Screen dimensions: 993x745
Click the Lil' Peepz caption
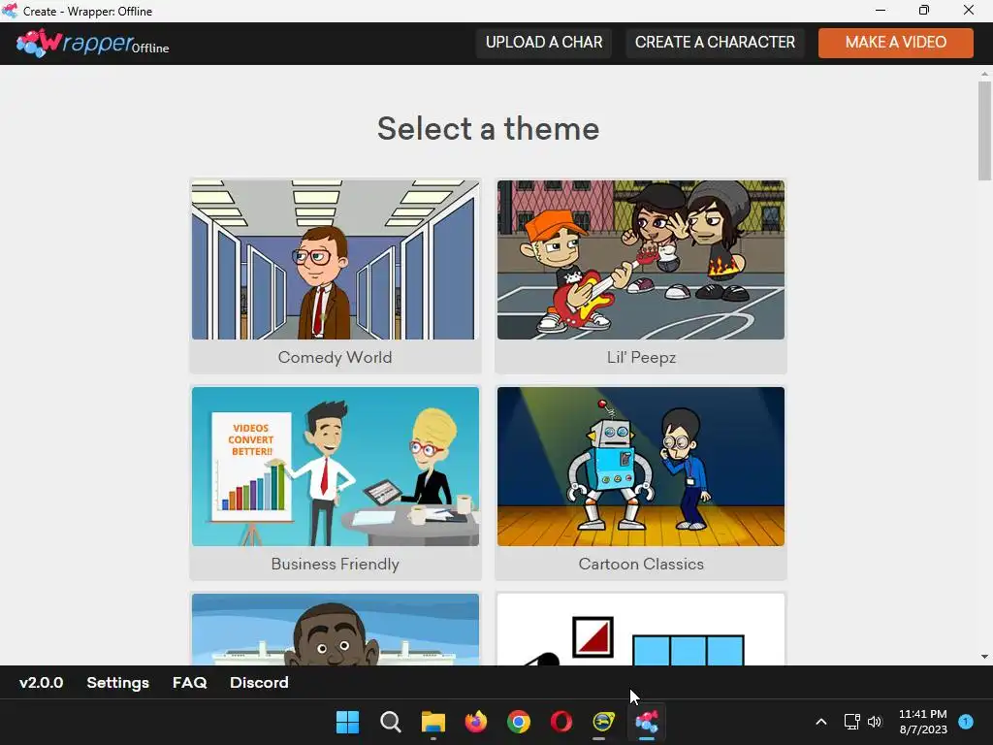(641, 357)
